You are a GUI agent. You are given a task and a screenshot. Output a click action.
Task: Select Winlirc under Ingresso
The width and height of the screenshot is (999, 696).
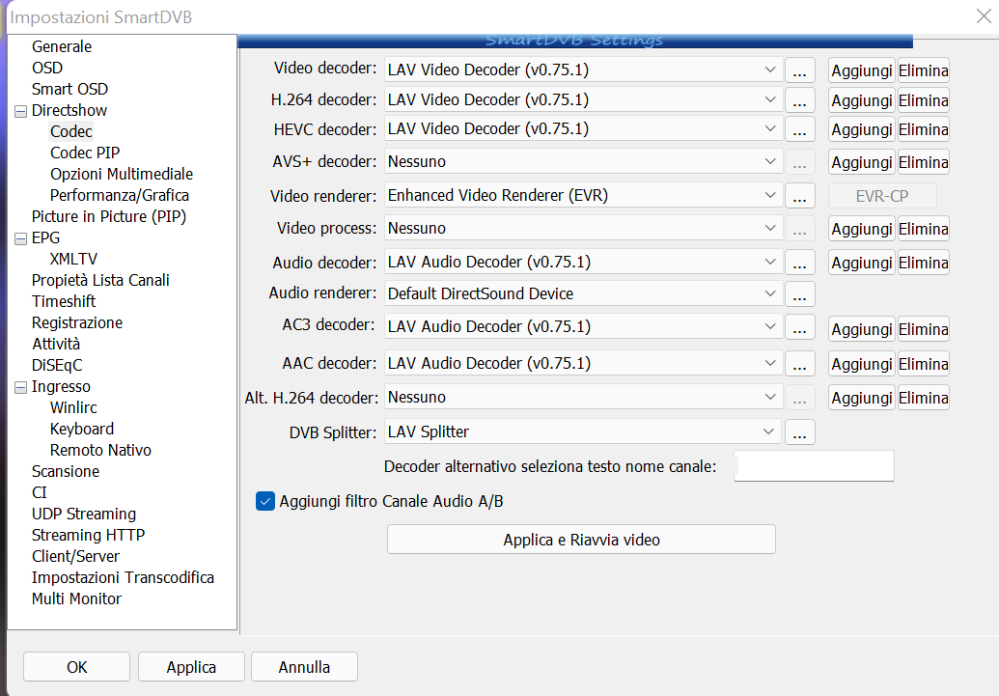click(74, 407)
